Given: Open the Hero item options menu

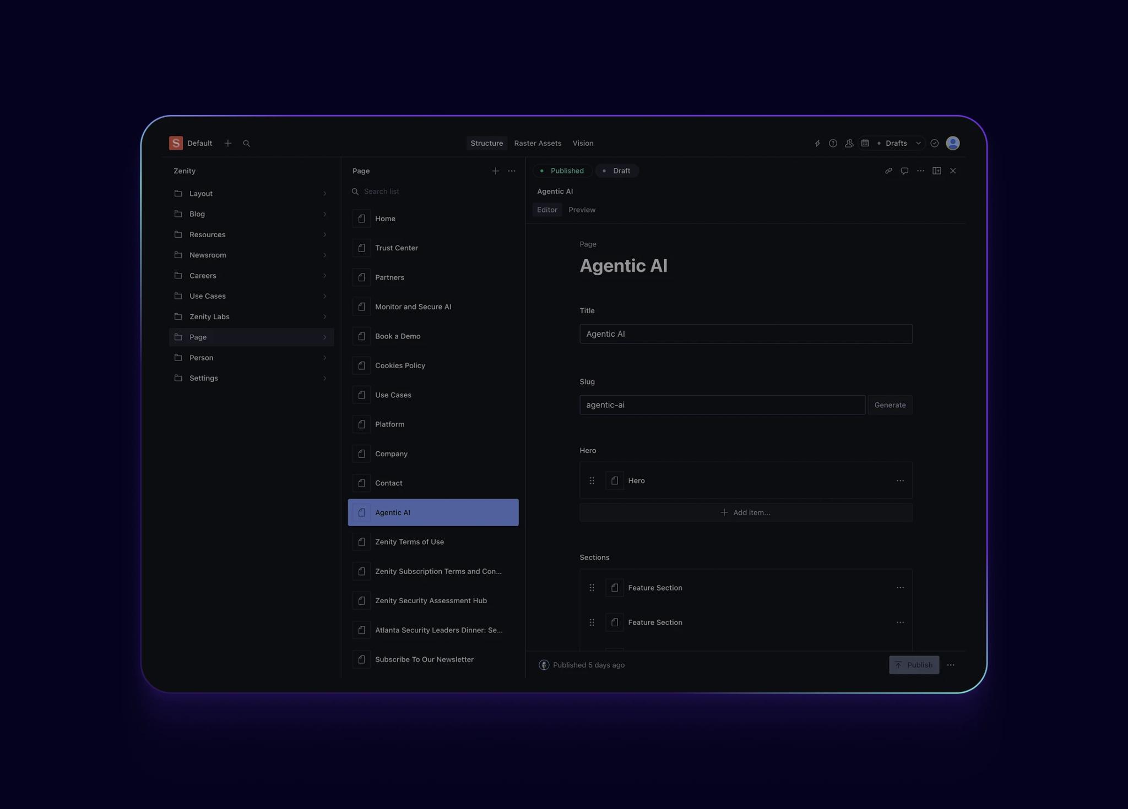Looking at the screenshot, I should (900, 480).
